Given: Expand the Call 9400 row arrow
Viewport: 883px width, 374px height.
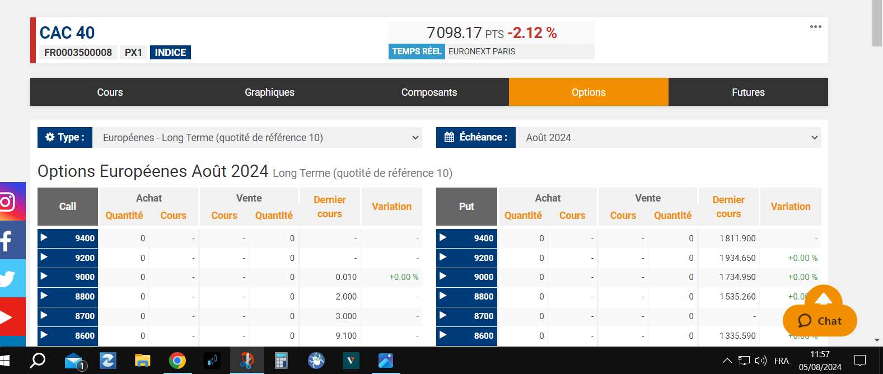Looking at the screenshot, I should click(44, 237).
